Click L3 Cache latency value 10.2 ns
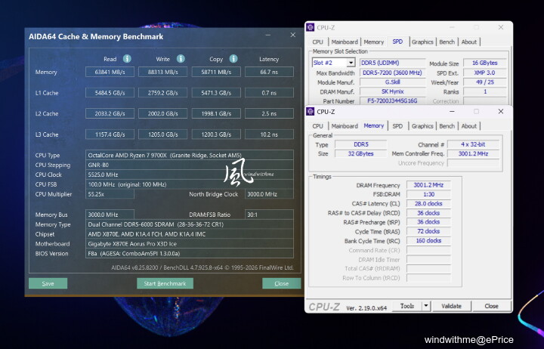 tap(269, 134)
